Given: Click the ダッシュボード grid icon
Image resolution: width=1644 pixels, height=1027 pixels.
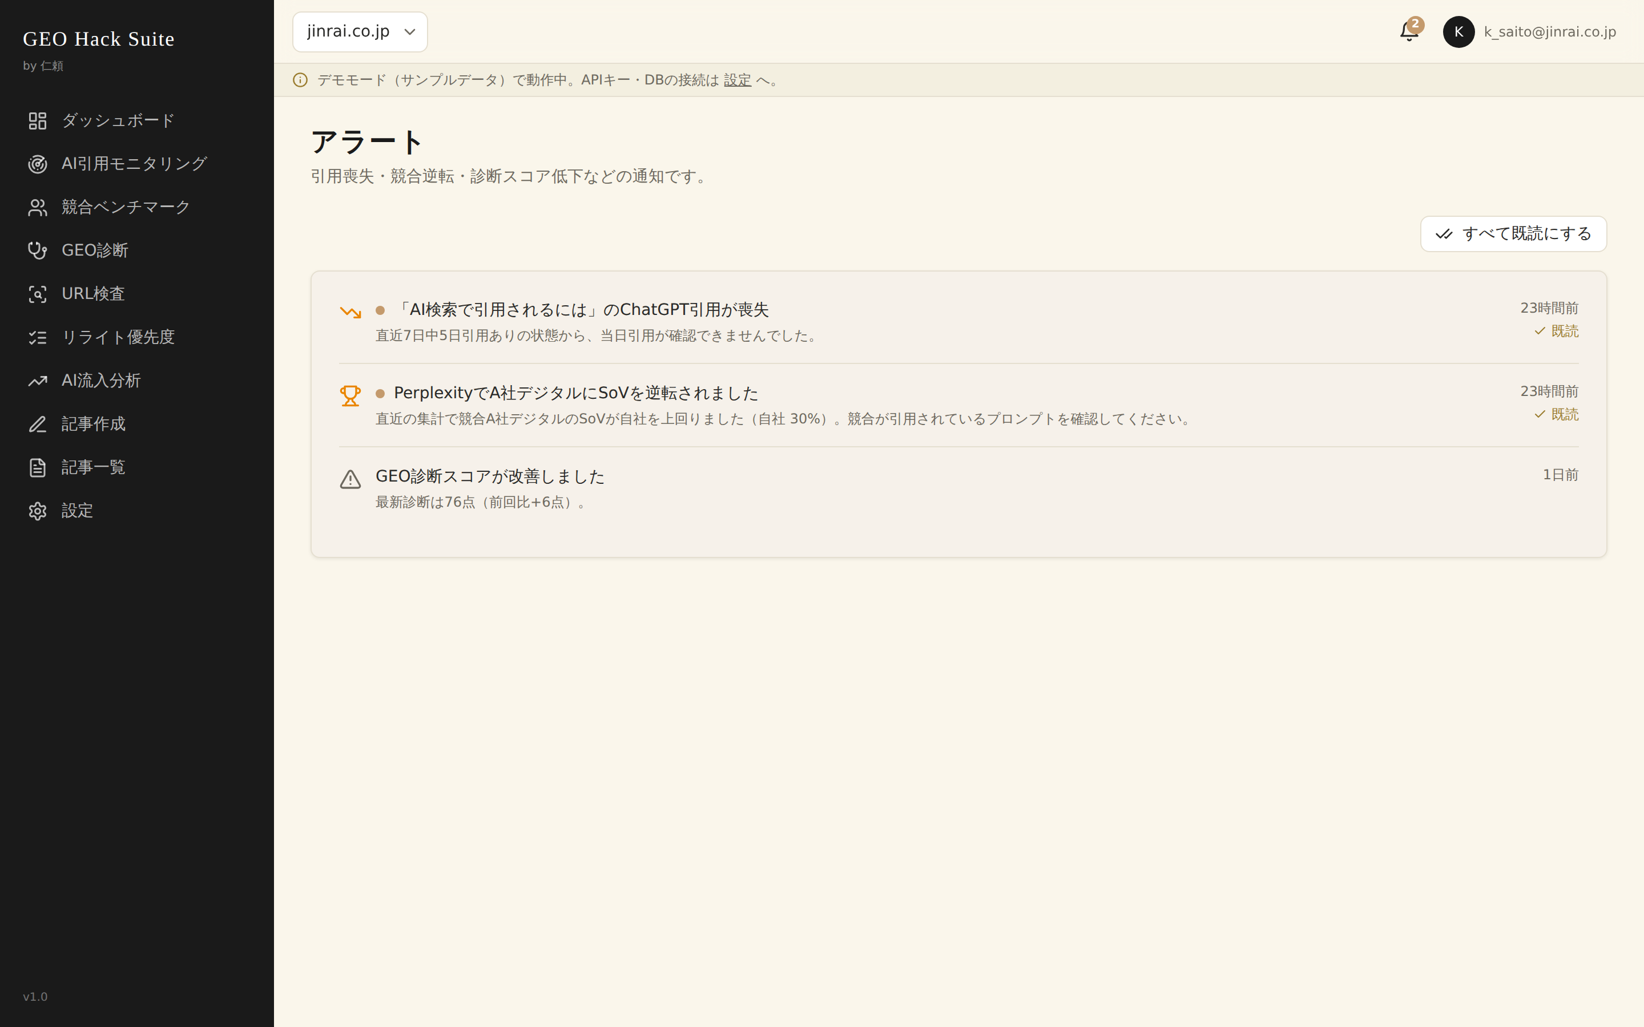Looking at the screenshot, I should coord(37,121).
